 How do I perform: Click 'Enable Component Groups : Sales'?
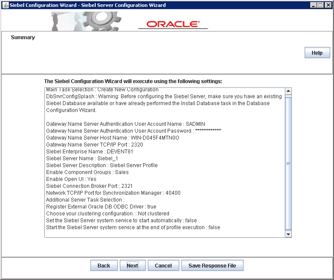click(x=87, y=172)
